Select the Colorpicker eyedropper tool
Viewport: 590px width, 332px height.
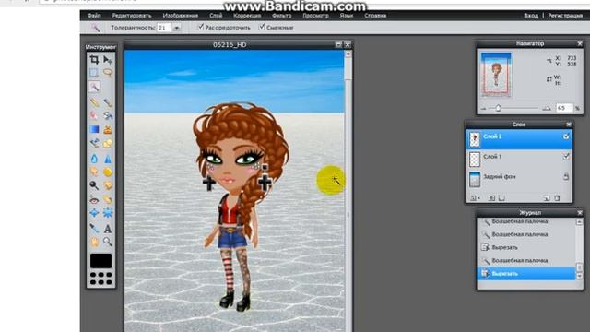94,228
